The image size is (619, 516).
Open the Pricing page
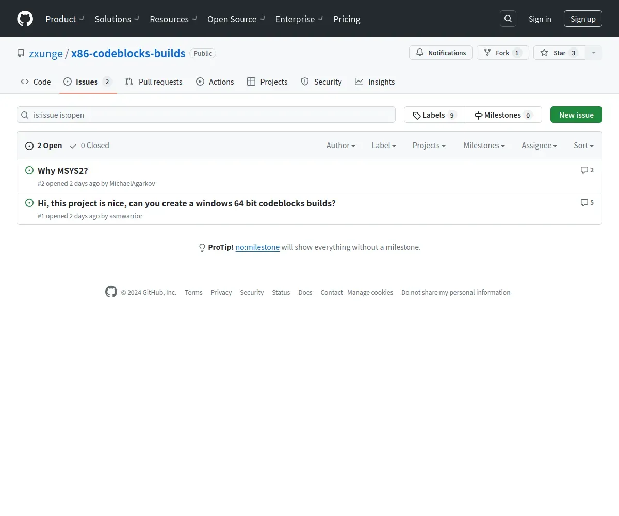tap(347, 19)
